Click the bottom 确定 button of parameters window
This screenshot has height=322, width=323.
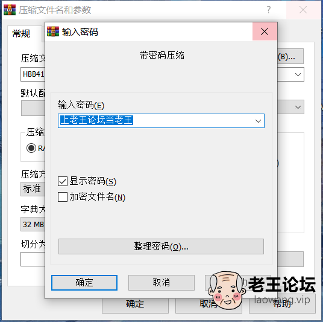coord(135,304)
